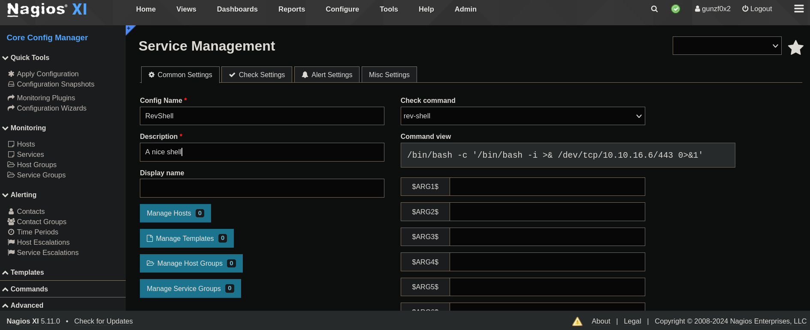Click the Manage Templates button
This screenshot has height=330, width=810.
[187, 238]
